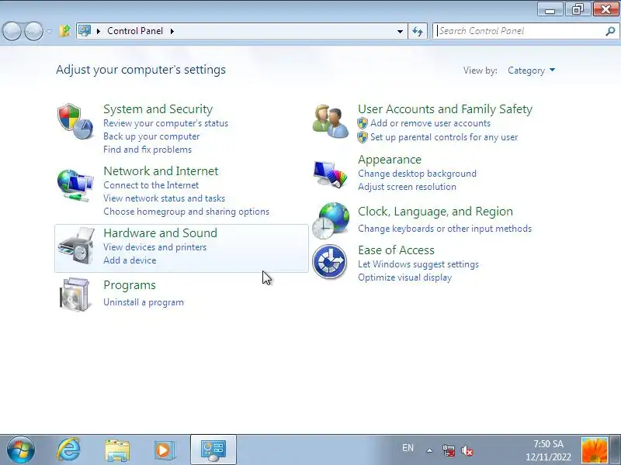
Task: Click the Back navigation arrow button
Action: point(12,31)
